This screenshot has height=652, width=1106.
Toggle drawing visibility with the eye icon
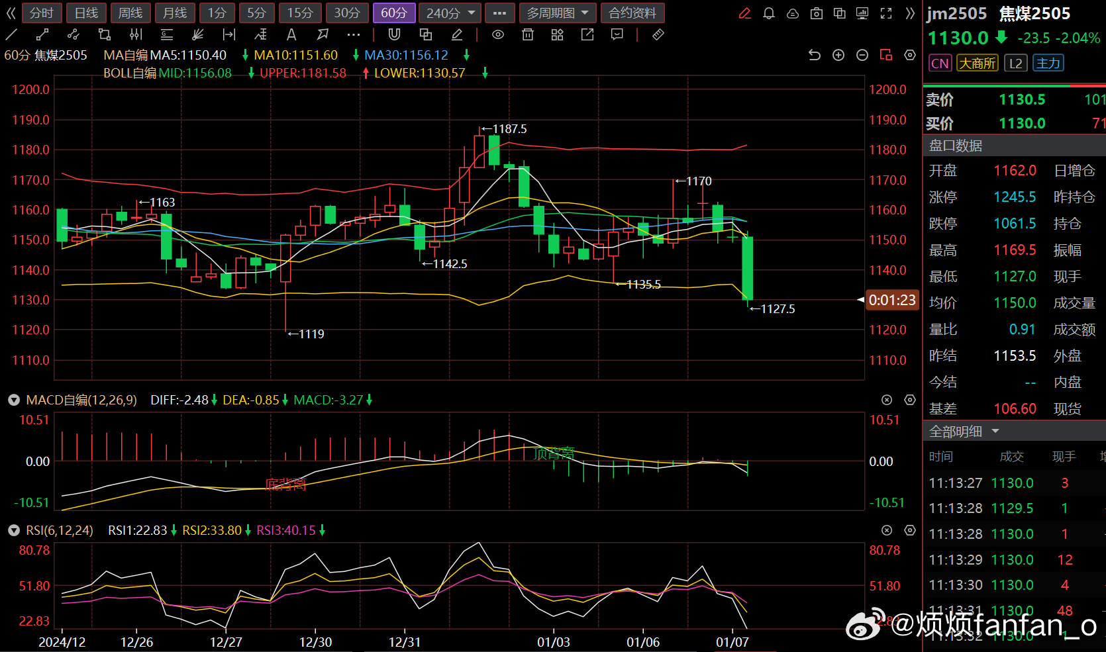click(x=498, y=34)
